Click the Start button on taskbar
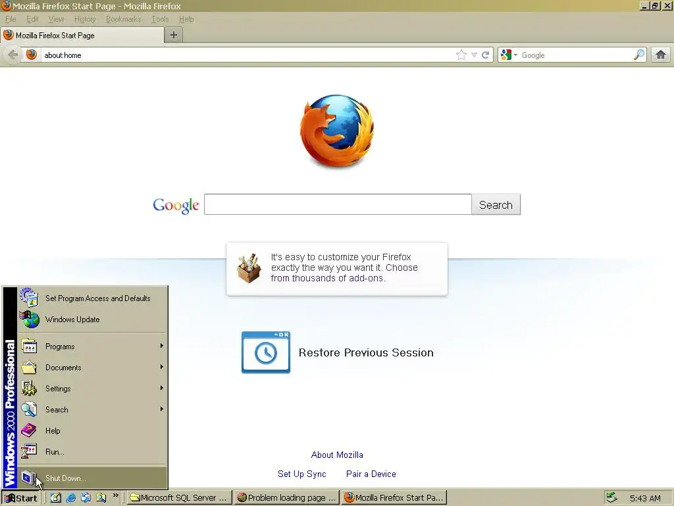 (x=20, y=498)
